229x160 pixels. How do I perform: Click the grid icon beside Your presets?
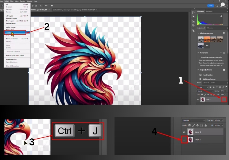coord(224,53)
